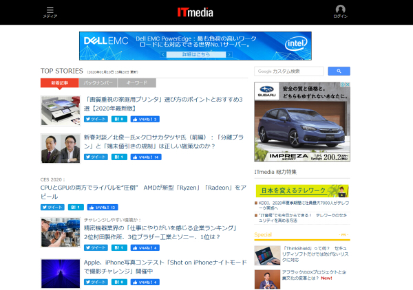Open the 新春対談 article headline
The width and height of the screenshot is (413, 290).
click(164, 142)
